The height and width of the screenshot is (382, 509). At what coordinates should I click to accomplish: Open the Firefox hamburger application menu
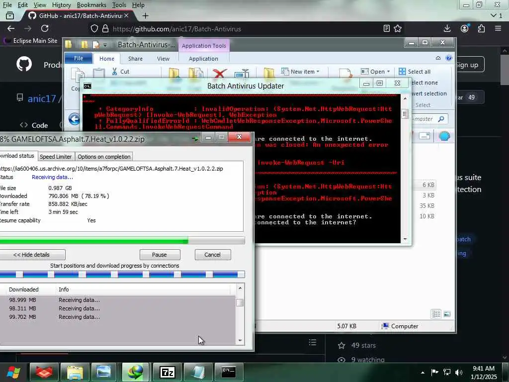(x=498, y=28)
